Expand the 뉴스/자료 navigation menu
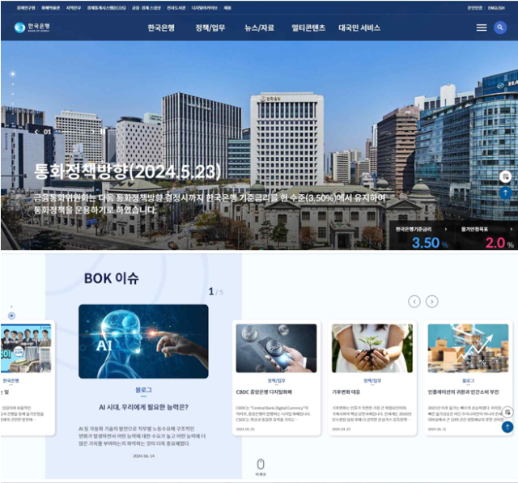This screenshot has height=483, width=518. pyautogui.click(x=259, y=28)
